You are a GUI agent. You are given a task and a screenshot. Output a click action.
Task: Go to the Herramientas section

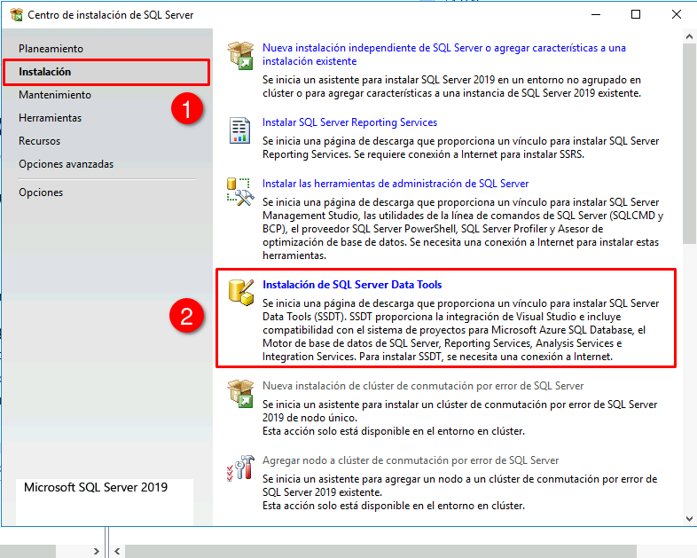(50, 118)
